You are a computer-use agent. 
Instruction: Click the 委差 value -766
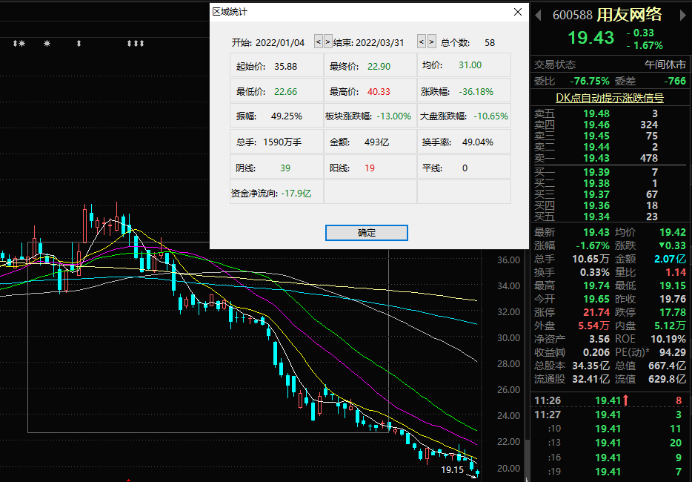[675, 81]
